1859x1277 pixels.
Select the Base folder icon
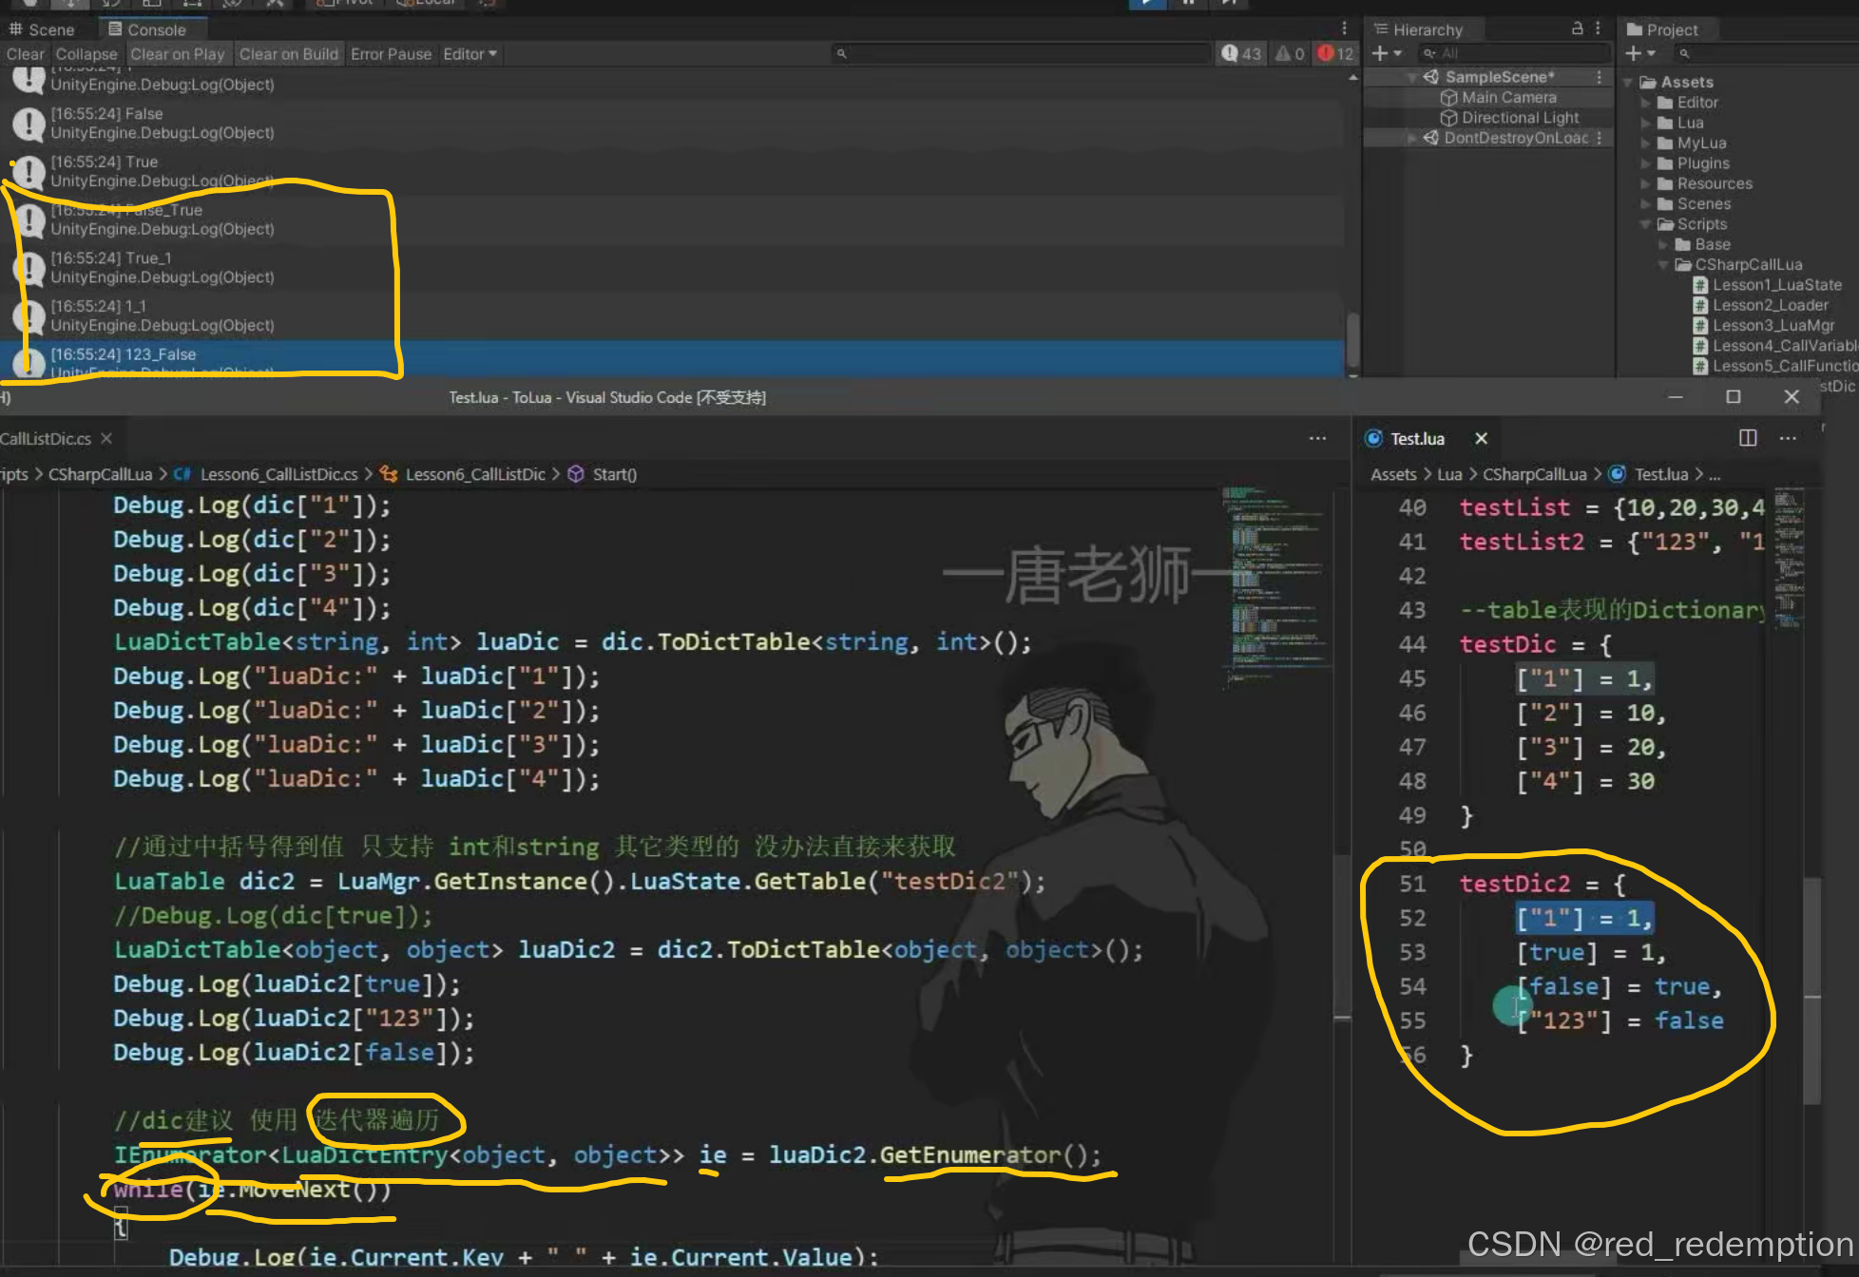[x=1683, y=244]
